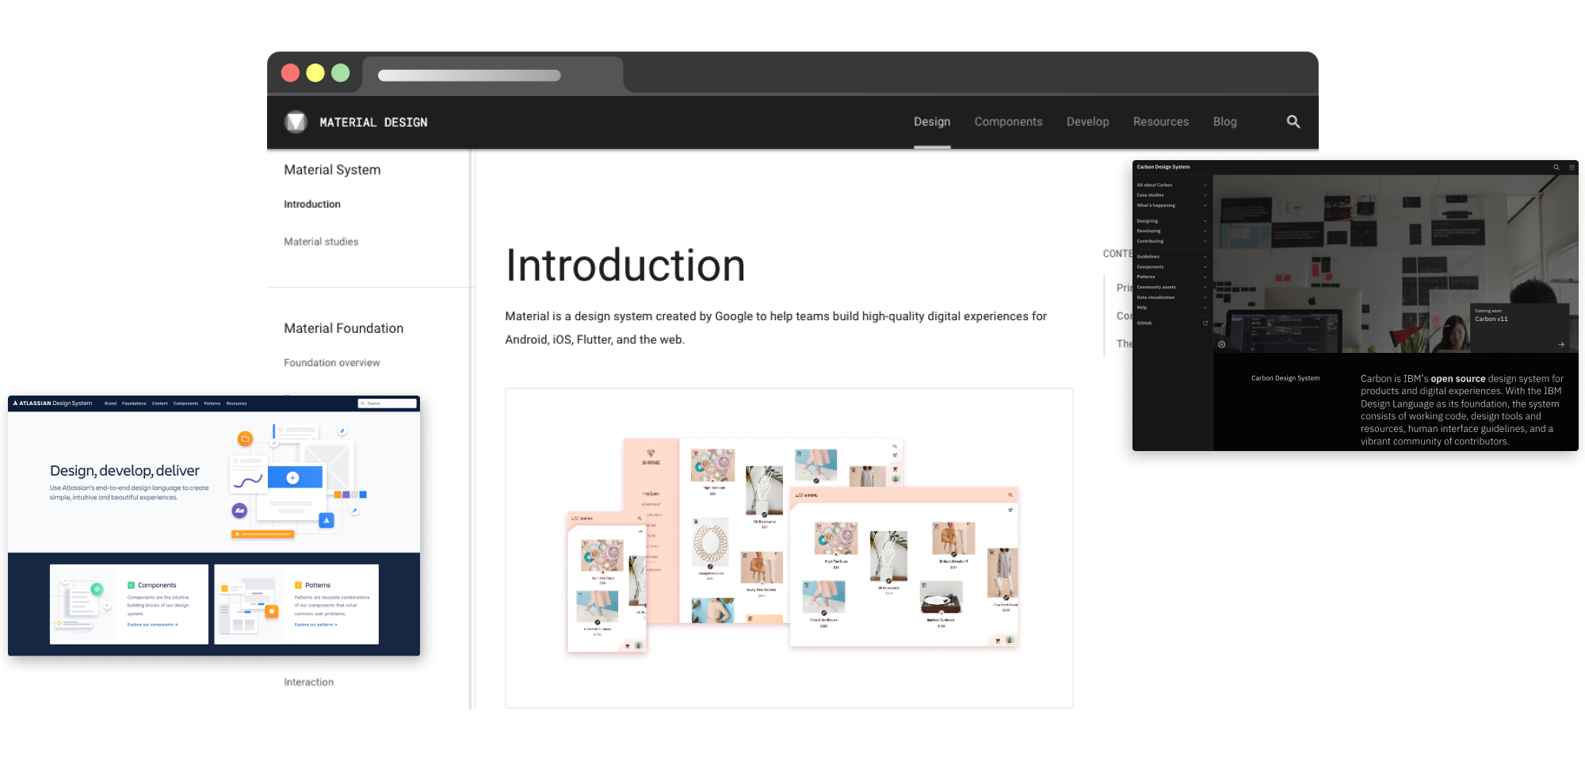The height and width of the screenshot is (761, 1585).
Task: Click orange folder icon in Atlassian illustration
Action: pyautogui.click(x=245, y=438)
